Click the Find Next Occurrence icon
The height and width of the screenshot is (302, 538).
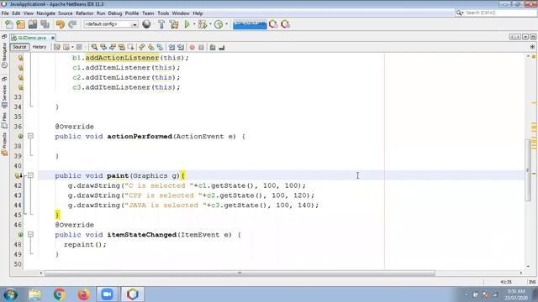point(113,47)
